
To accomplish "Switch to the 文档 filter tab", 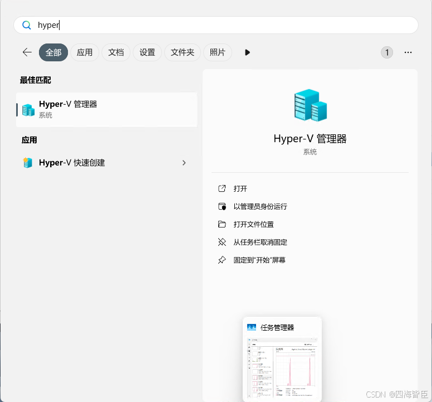I will [116, 52].
